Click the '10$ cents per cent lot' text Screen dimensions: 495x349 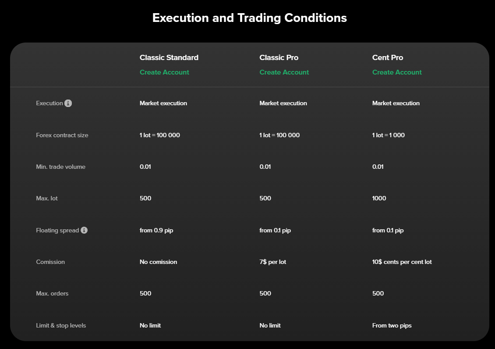click(402, 262)
